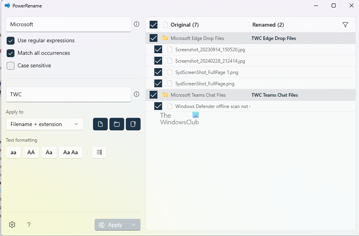
Task: Apply uppercase 'AA' text formatting
Action: click(x=31, y=152)
